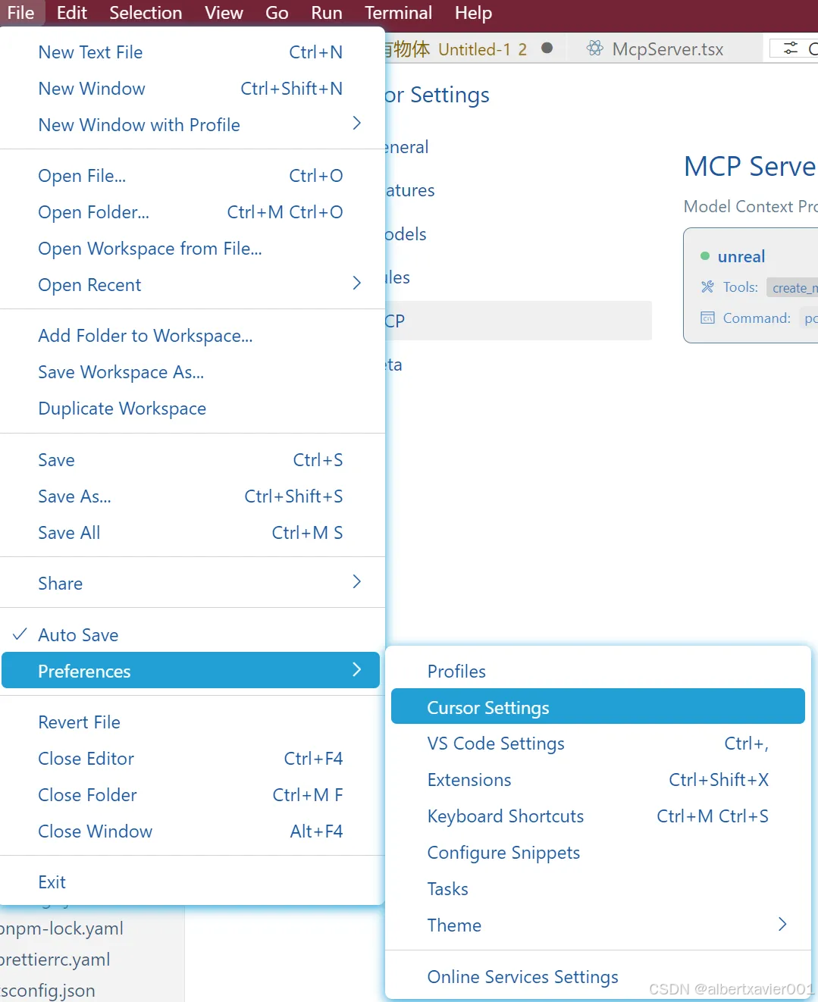Expand New Window with Profile submenu arrow

tap(356, 124)
